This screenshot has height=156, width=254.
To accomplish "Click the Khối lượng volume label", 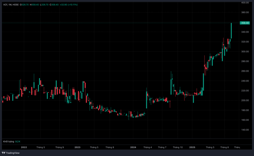I will click(x=9, y=141).
